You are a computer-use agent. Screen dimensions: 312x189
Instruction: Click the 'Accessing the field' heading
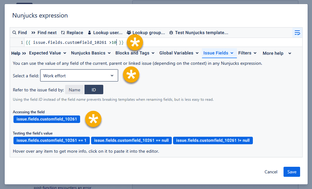click(29, 112)
